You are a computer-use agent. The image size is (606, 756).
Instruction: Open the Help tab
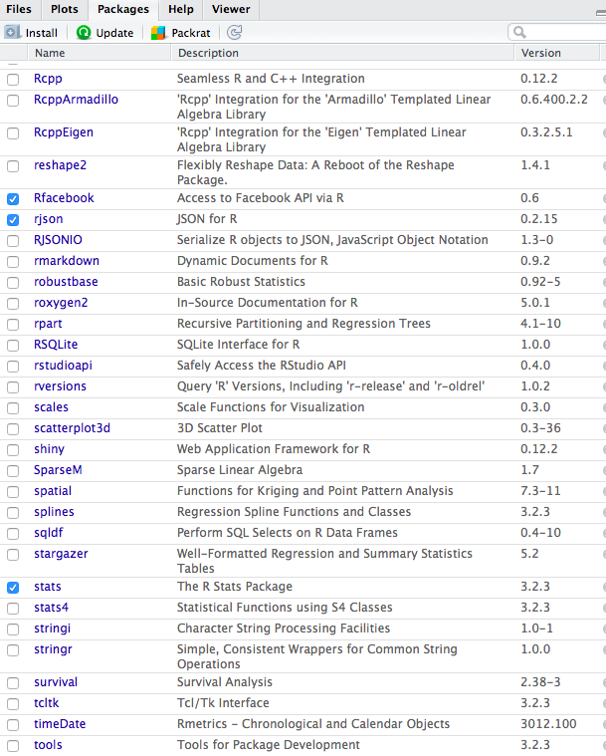click(181, 9)
